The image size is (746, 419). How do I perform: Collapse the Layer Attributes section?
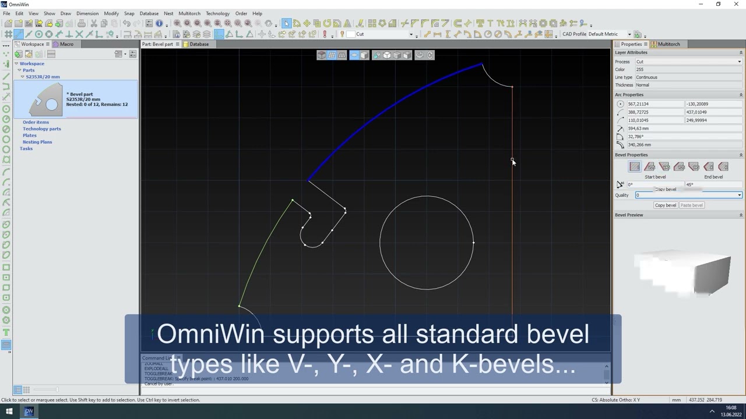[741, 52]
